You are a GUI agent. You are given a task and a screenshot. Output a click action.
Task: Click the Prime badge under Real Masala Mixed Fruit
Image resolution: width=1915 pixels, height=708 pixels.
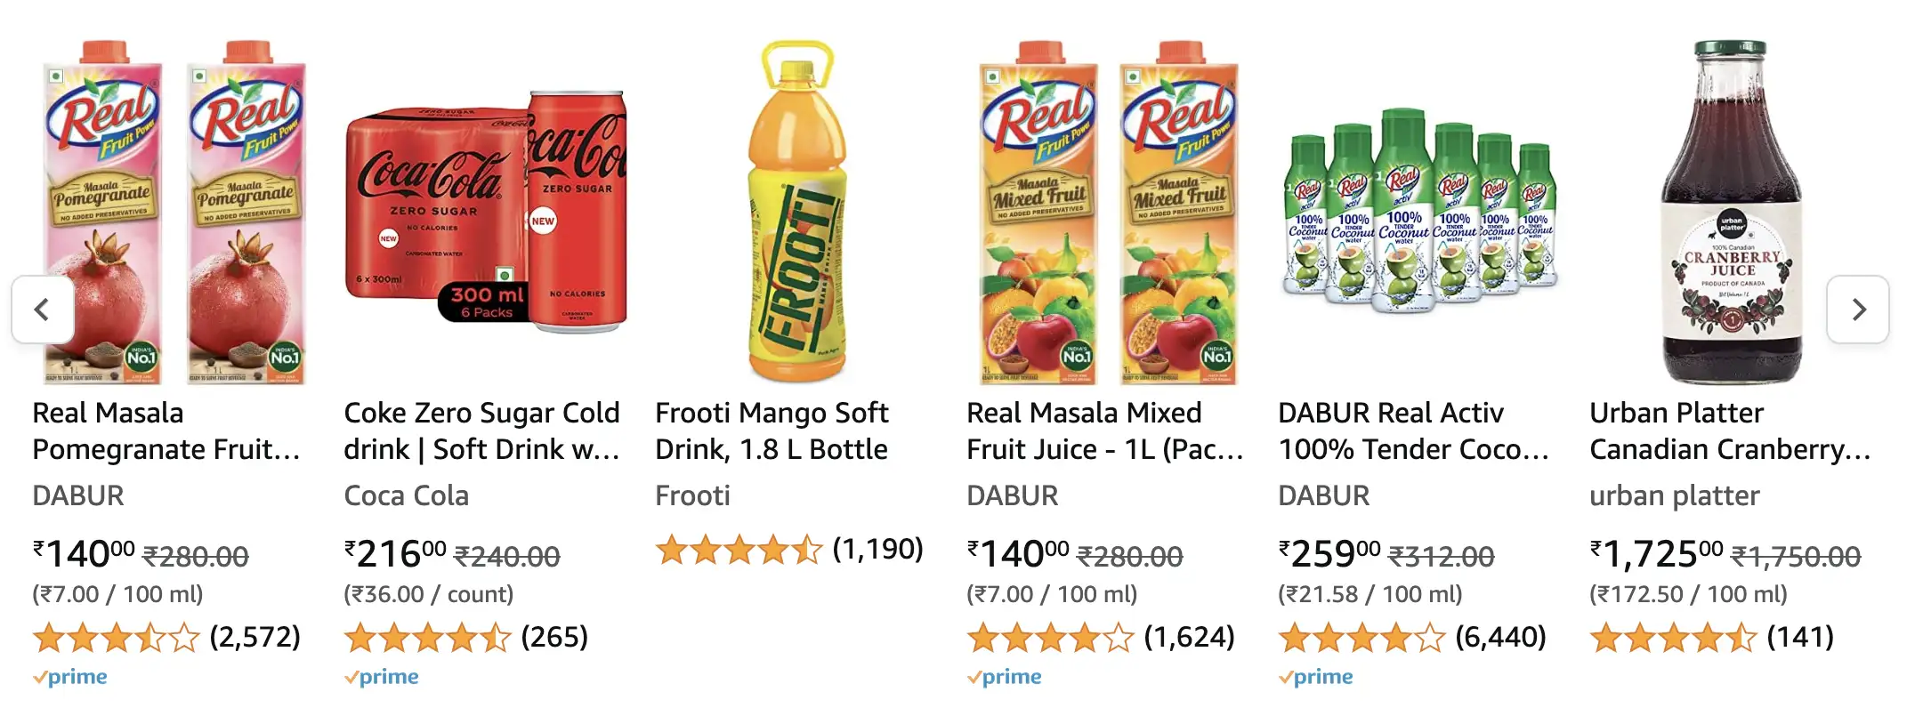(x=1004, y=677)
